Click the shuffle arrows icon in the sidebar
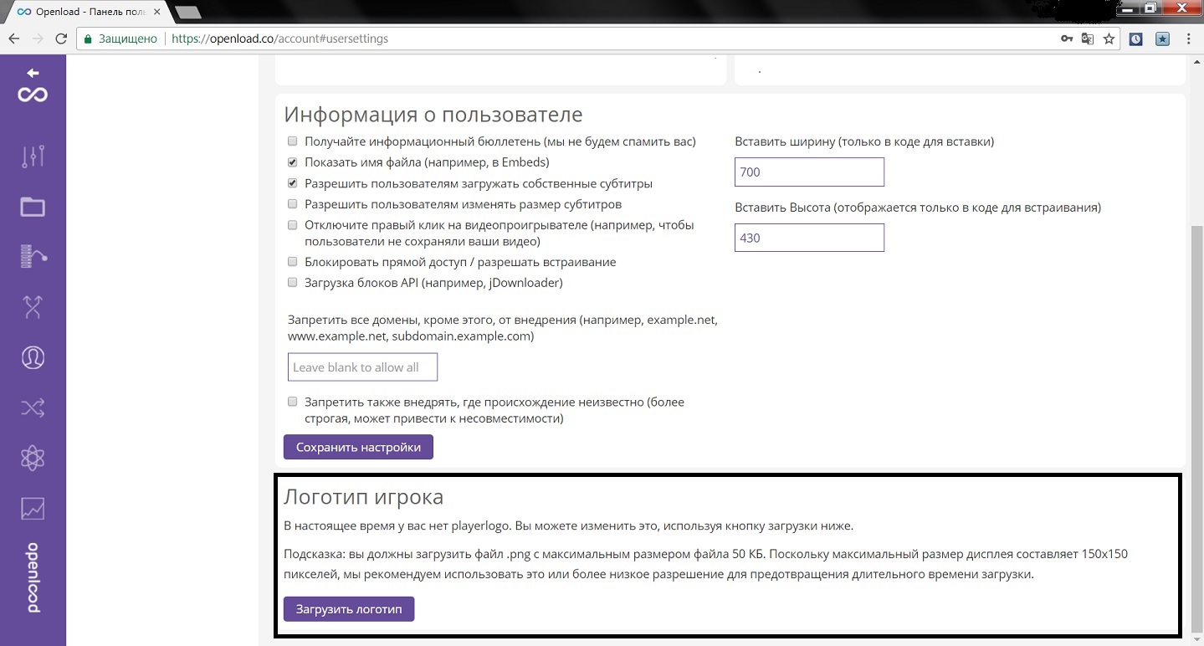Image resolution: width=1204 pixels, height=646 pixels. pos(33,408)
